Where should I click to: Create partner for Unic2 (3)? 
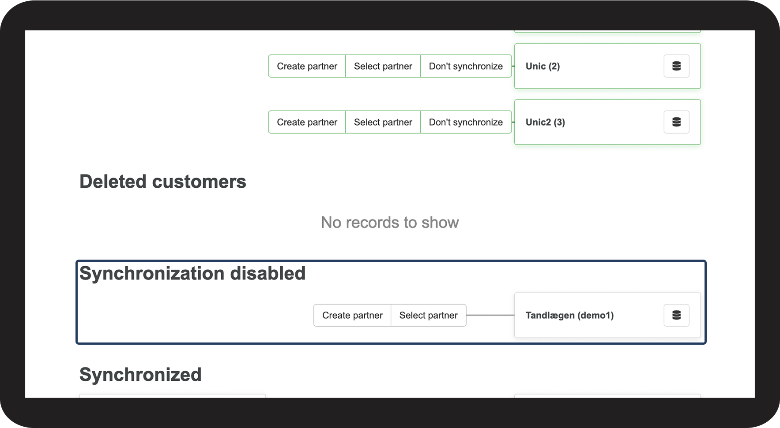tap(307, 122)
